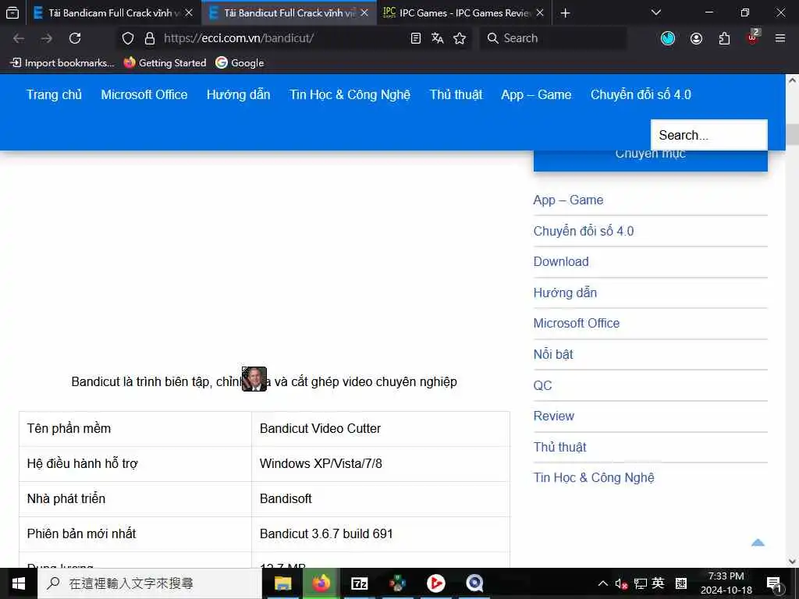This screenshot has width=799, height=599.
Task: Open Getting Started bookmark
Action: point(165,62)
